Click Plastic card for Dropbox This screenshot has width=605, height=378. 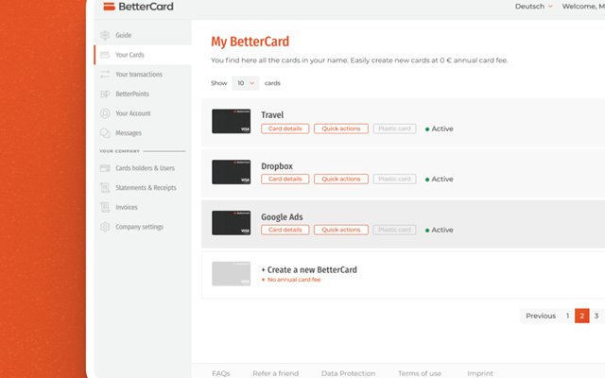pyautogui.click(x=394, y=179)
